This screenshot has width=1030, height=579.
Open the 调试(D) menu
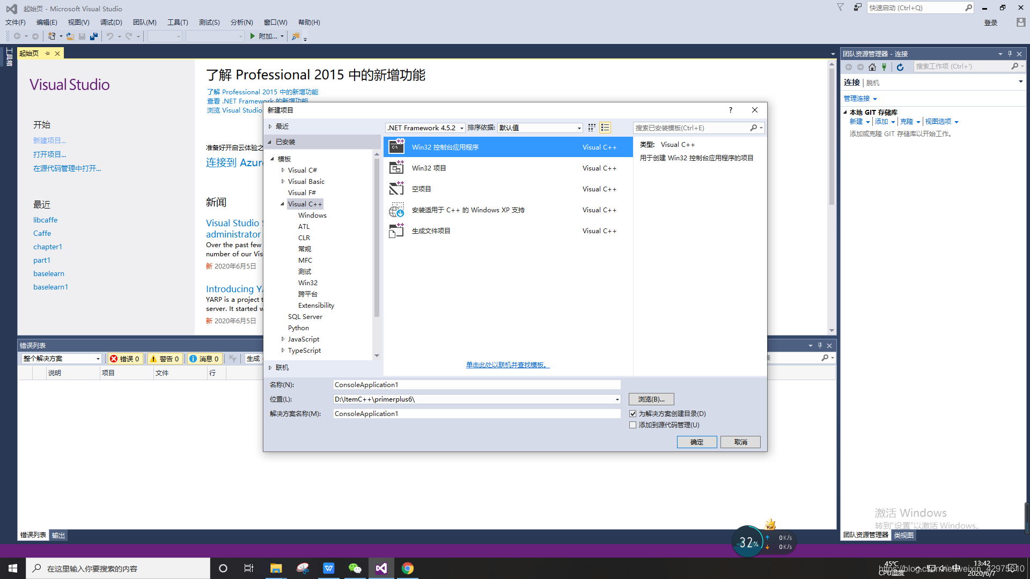(x=111, y=22)
